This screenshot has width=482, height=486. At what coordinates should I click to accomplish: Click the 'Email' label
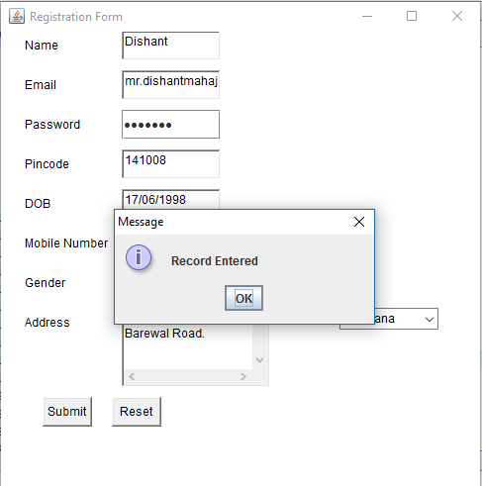41,85
